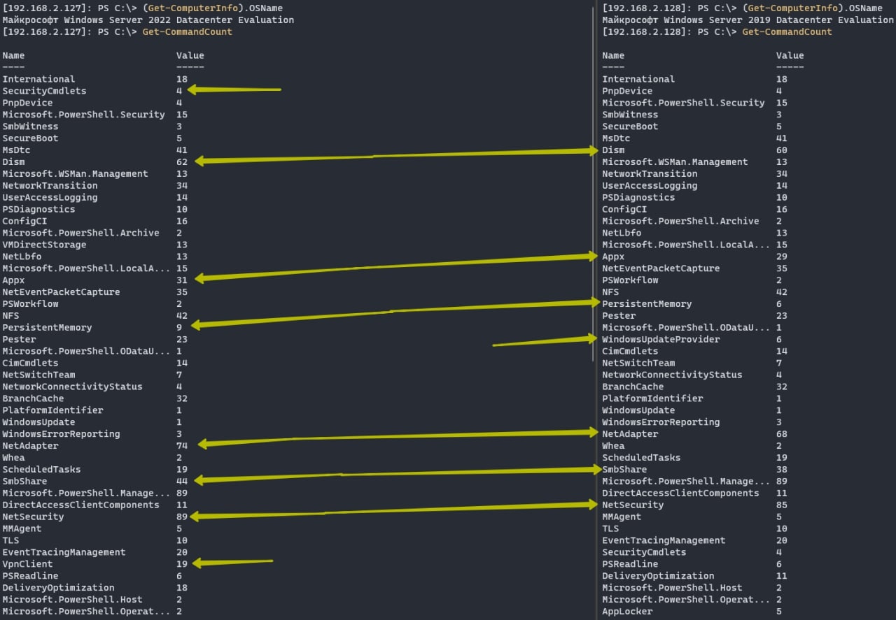Select PSReadline name in the Server 2022 pane

[31, 576]
